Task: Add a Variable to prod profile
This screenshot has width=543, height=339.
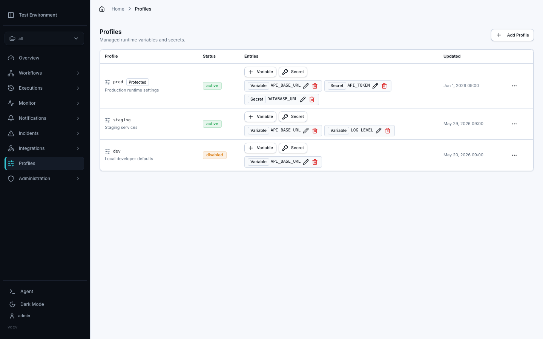Action: 260,72
